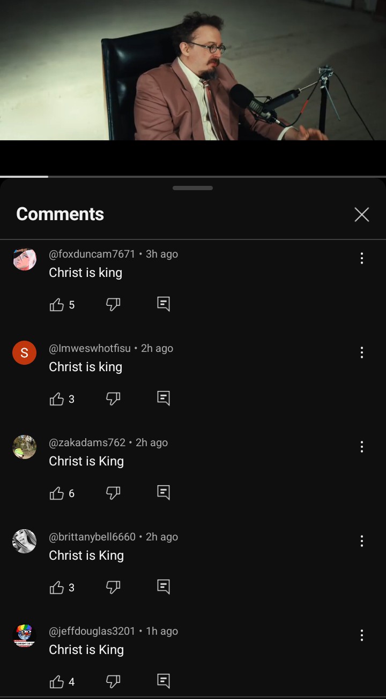Open options menu for @lmweswhotfisu comment
This screenshot has height=699, width=386.
coord(362,352)
